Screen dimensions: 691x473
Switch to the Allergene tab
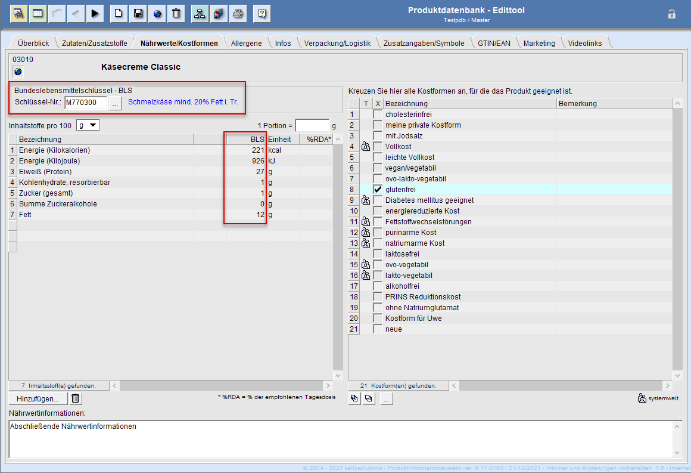(x=246, y=43)
